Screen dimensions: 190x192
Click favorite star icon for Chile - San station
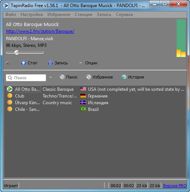(10, 109)
